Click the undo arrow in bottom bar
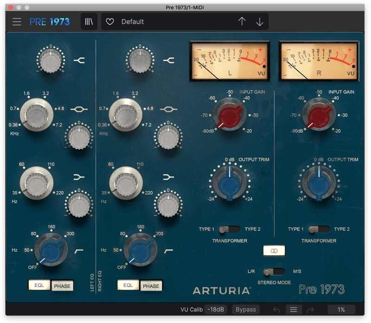 tap(277, 310)
